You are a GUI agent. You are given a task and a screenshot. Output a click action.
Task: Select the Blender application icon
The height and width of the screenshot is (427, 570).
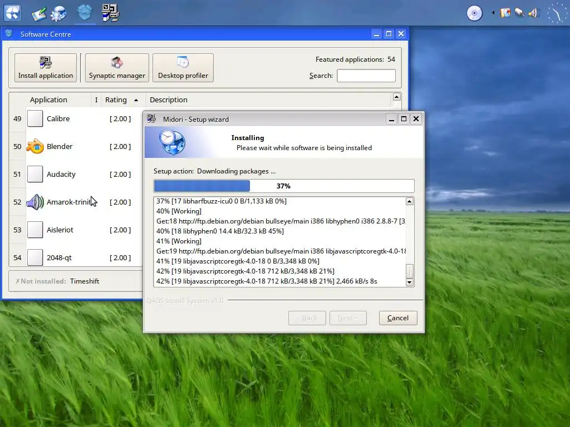coord(35,146)
